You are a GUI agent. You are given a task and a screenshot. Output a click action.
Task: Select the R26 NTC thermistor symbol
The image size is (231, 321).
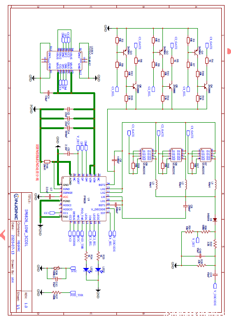point(57,268)
